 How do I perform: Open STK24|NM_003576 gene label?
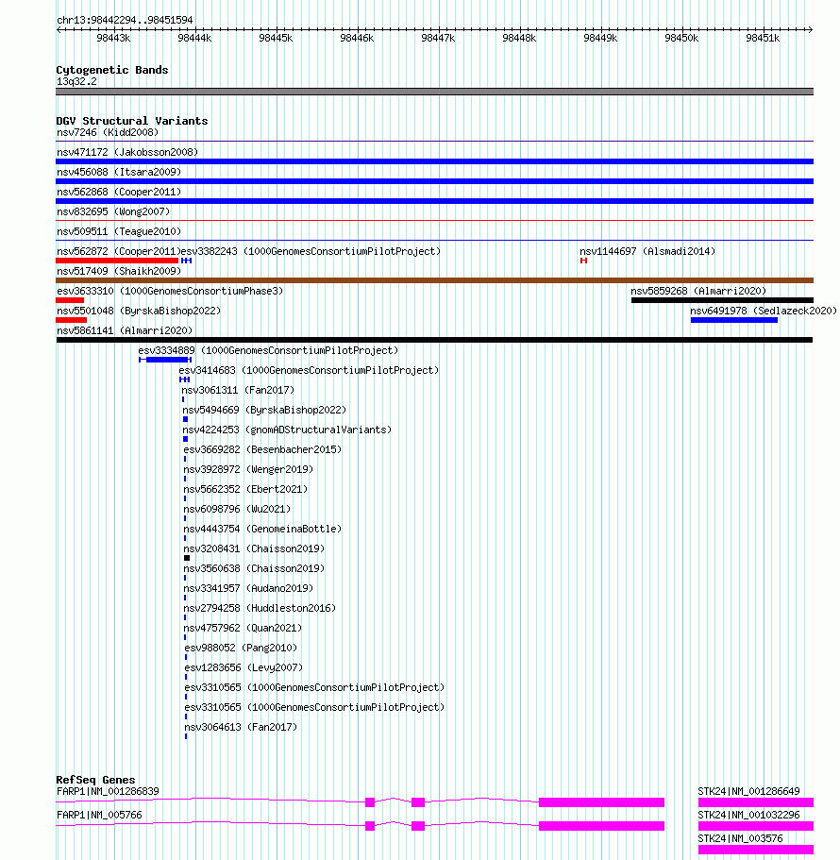click(x=740, y=838)
